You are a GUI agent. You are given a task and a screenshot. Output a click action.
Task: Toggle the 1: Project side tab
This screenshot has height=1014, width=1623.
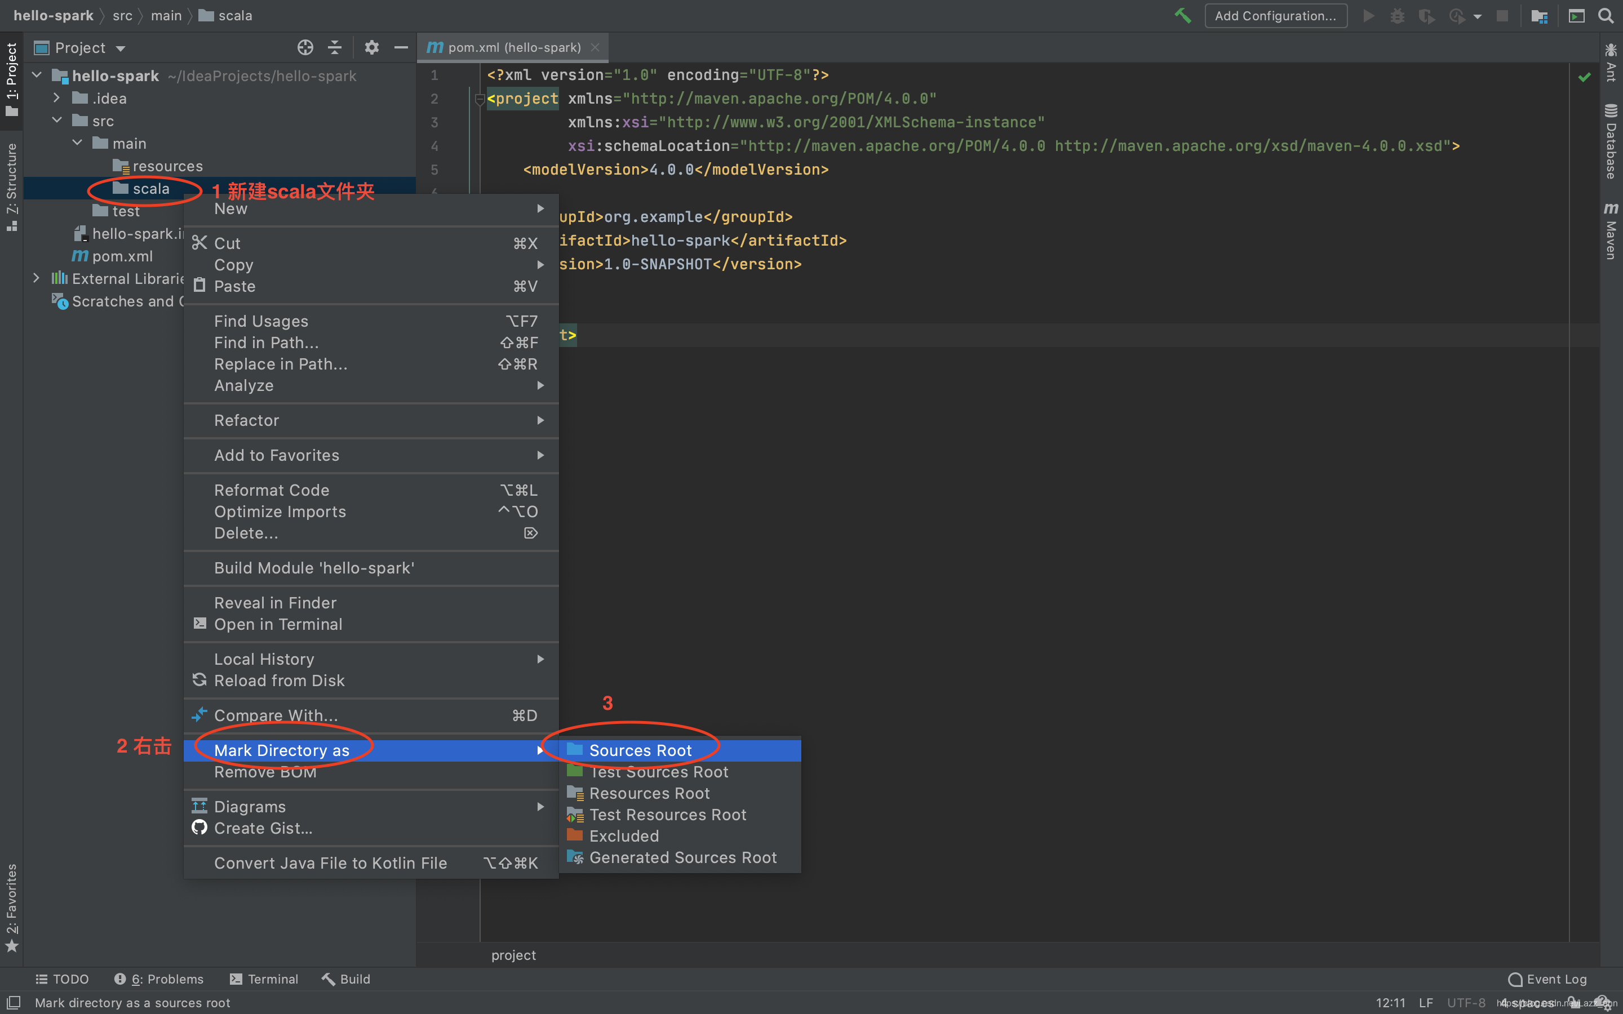pyautogui.click(x=11, y=79)
